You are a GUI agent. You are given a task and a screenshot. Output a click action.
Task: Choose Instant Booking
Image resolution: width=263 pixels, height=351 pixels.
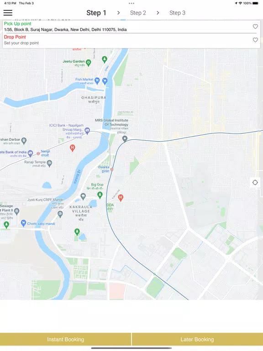tap(66, 340)
